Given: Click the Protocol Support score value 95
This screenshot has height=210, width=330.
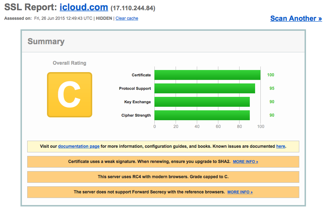Looking at the screenshot, I should tap(272, 88).
